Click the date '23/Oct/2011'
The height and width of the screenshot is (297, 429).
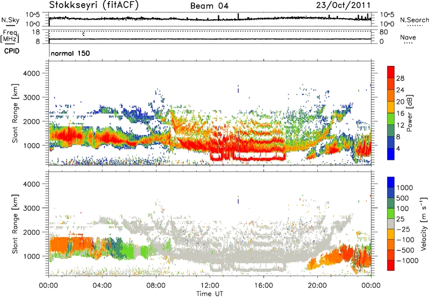343,5
